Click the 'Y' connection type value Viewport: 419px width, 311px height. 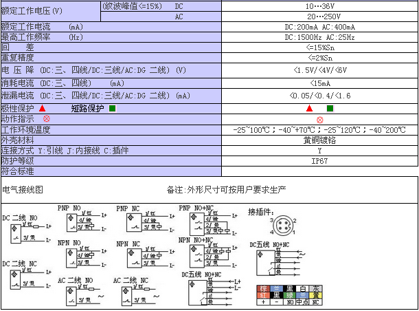pos(319,151)
